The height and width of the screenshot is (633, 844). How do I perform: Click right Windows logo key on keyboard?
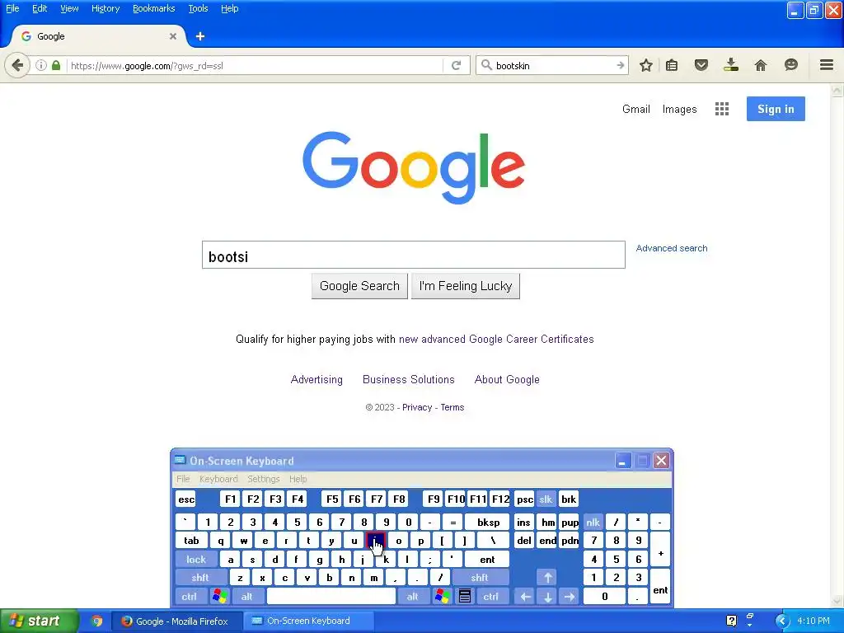pyautogui.click(x=443, y=597)
